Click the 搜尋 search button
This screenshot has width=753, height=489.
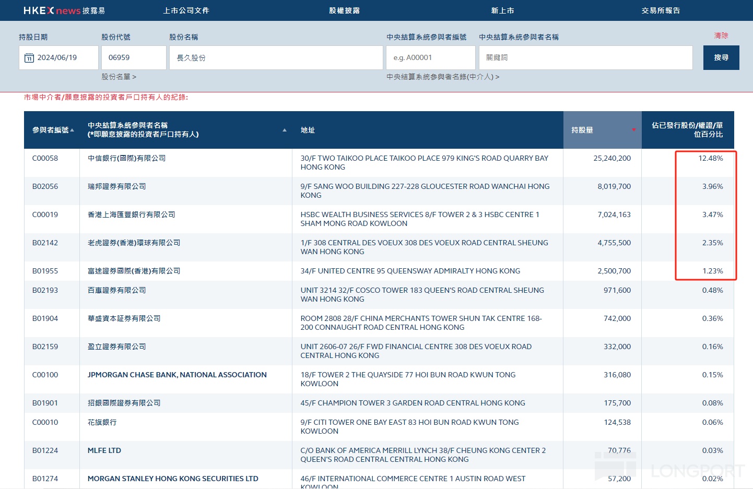point(721,57)
